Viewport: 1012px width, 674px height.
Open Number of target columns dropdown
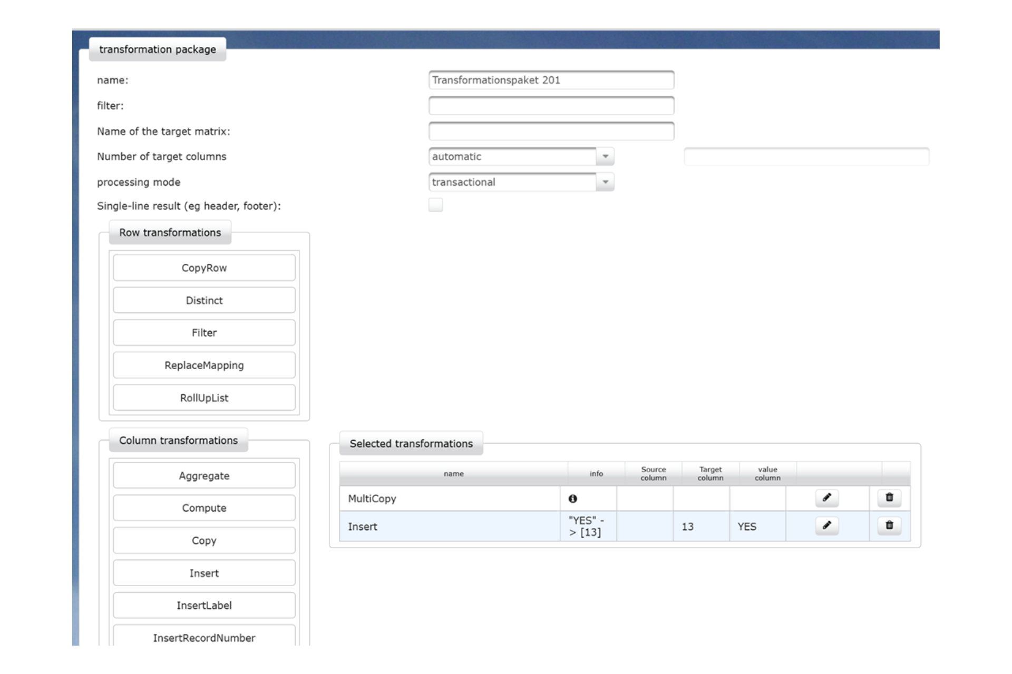point(605,156)
